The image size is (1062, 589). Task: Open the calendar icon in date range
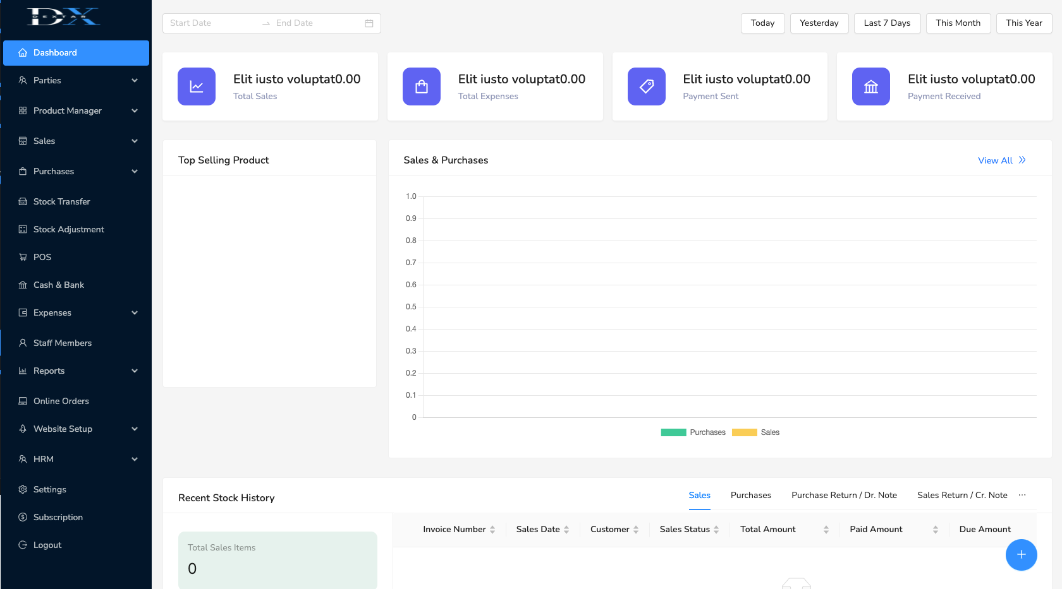[369, 23]
